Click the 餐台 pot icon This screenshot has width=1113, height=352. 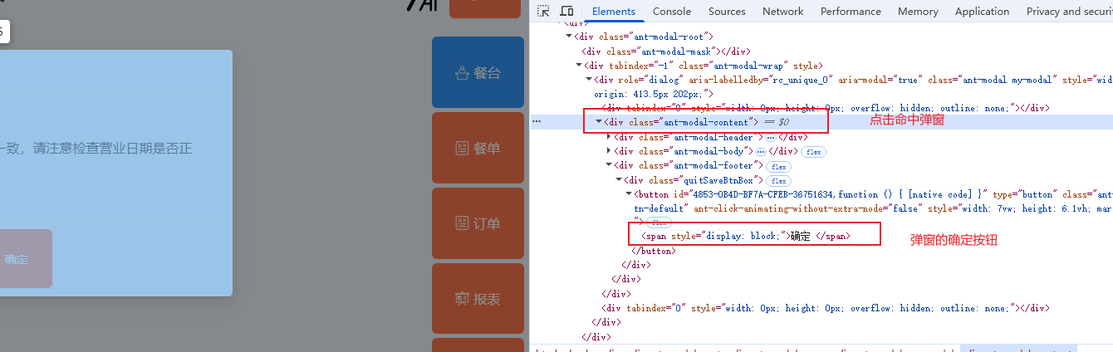coord(462,73)
